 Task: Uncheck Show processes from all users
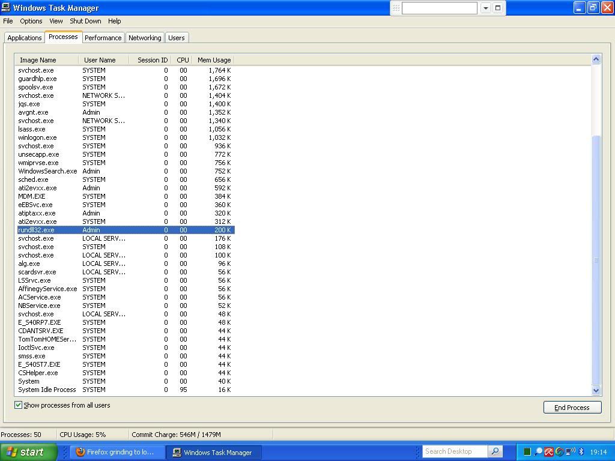point(19,405)
